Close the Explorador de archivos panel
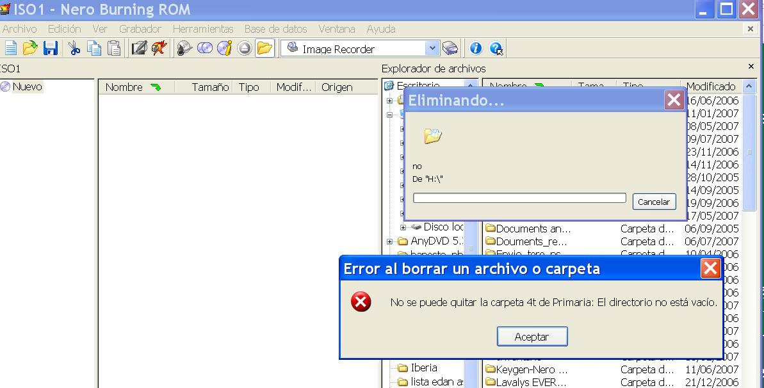 (751, 67)
